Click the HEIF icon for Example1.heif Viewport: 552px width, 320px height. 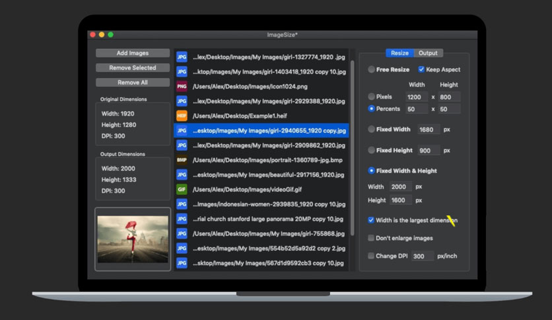pos(182,116)
